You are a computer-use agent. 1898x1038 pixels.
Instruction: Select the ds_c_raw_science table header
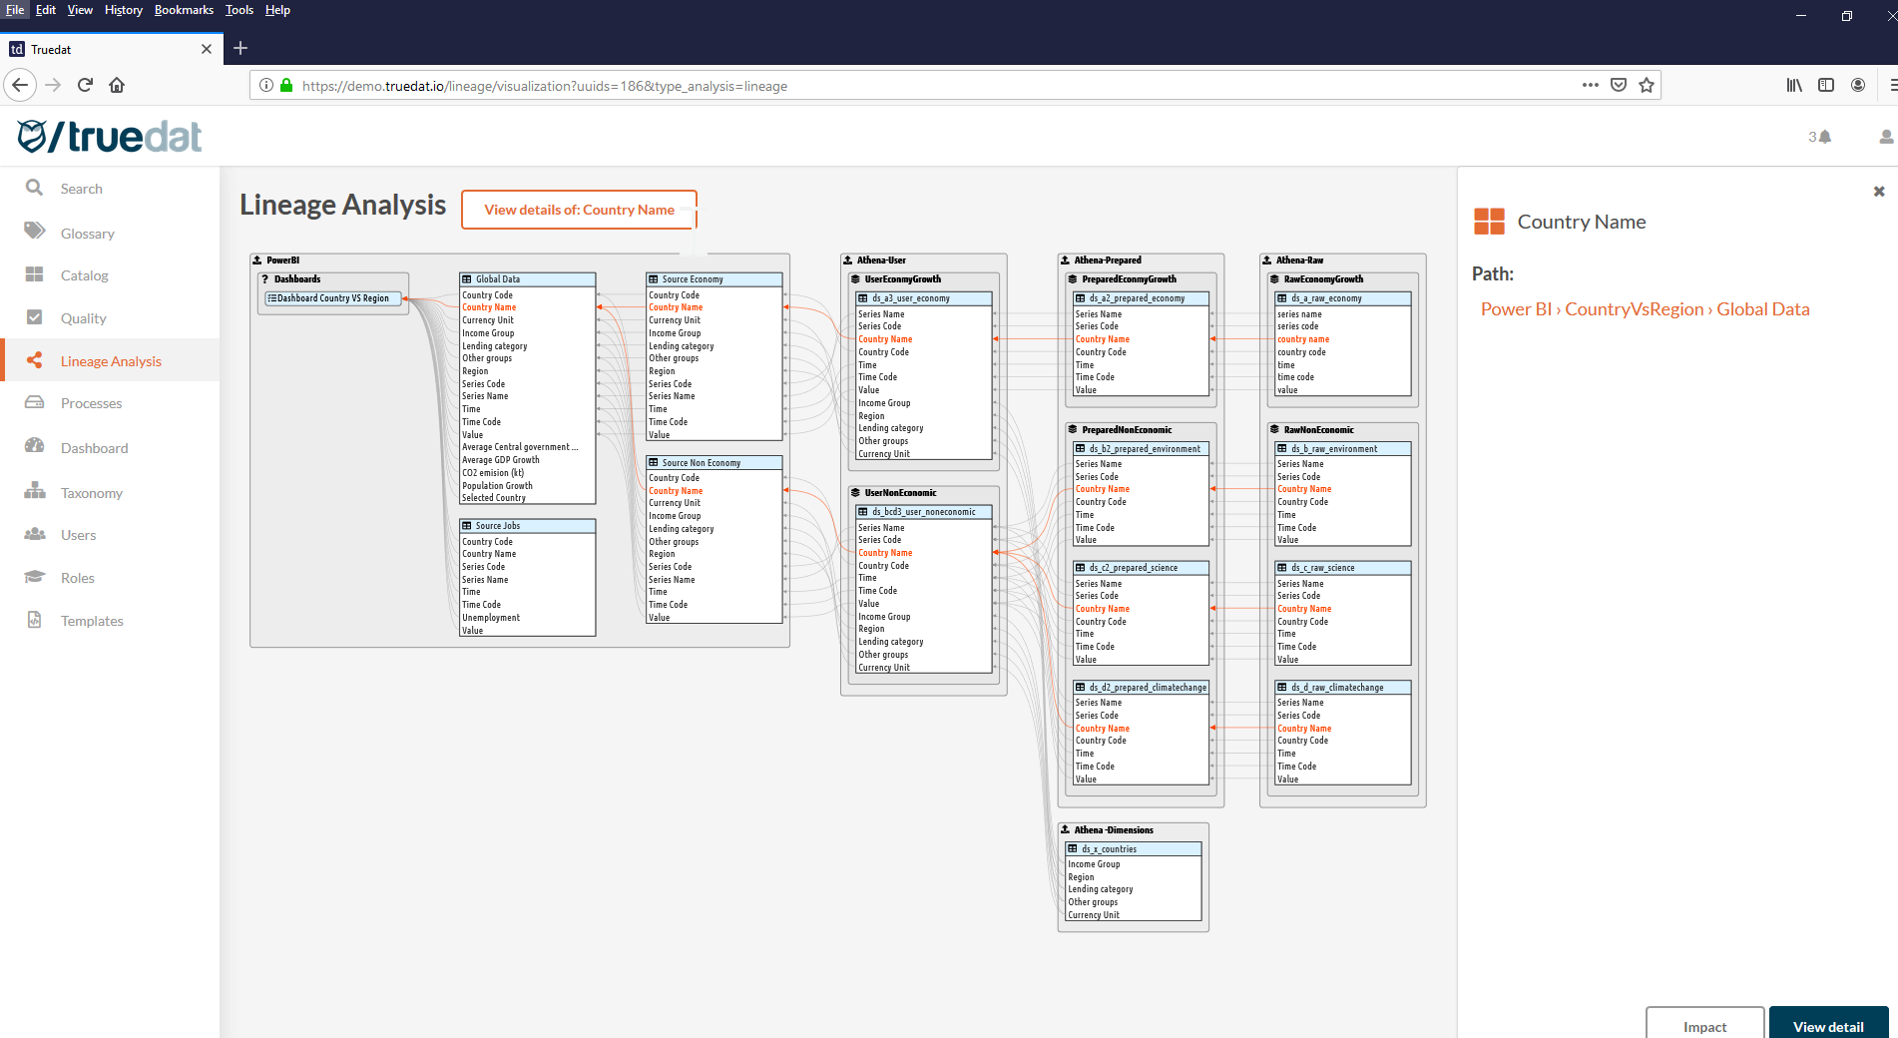(x=1343, y=568)
